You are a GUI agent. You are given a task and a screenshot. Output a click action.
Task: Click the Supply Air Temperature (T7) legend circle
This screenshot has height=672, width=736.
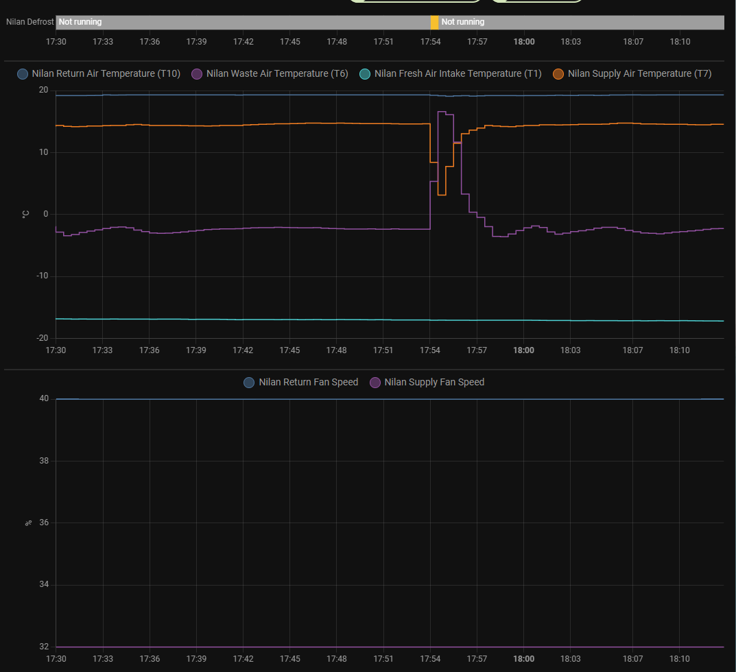coord(558,74)
